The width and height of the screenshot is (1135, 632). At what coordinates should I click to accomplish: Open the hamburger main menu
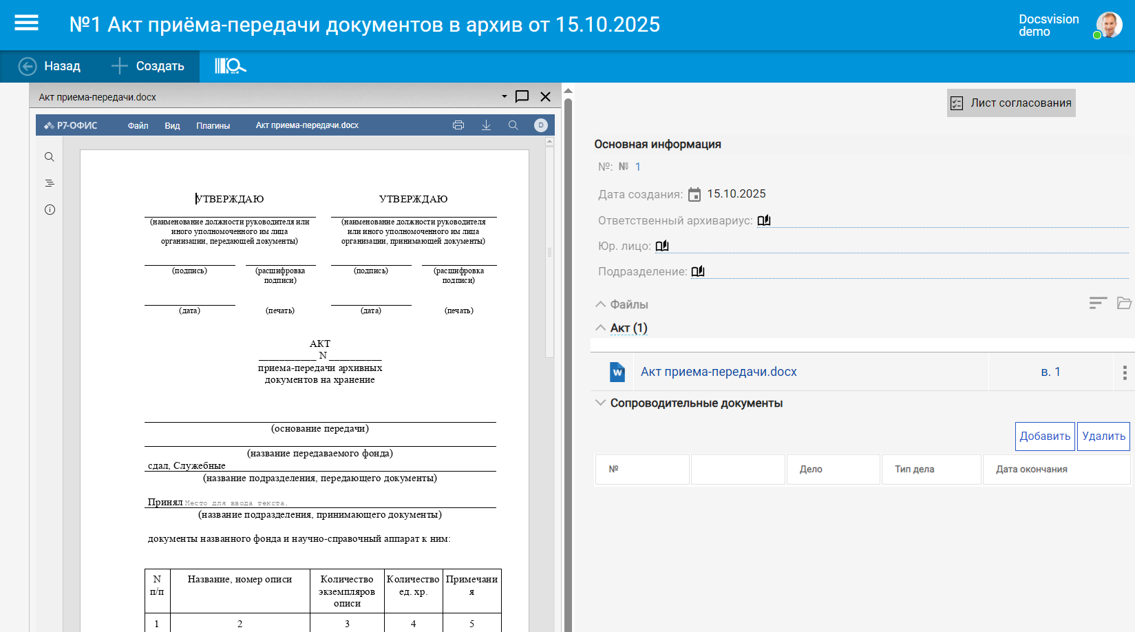pos(26,23)
